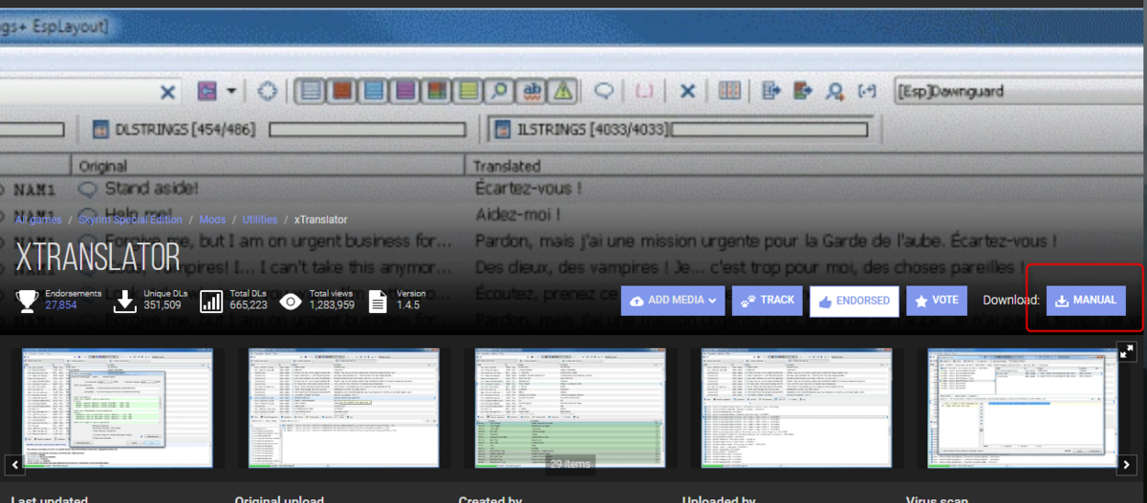Screen dimensions: 1147x503
Task: Open the thumbnail with green highlighted rows at the bottom
Action: (x=570, y=408)
